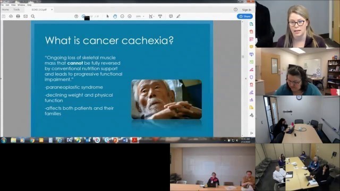Open the Fill & Sign pen tool

pos(251,92)
